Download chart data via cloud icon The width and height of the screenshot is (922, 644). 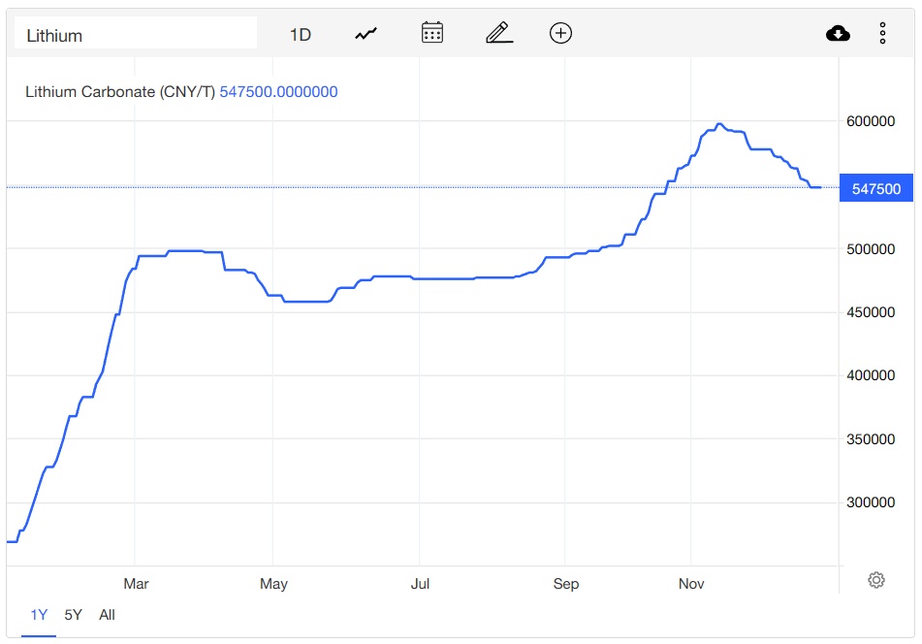pyautogui.click(x=838, y=34)
